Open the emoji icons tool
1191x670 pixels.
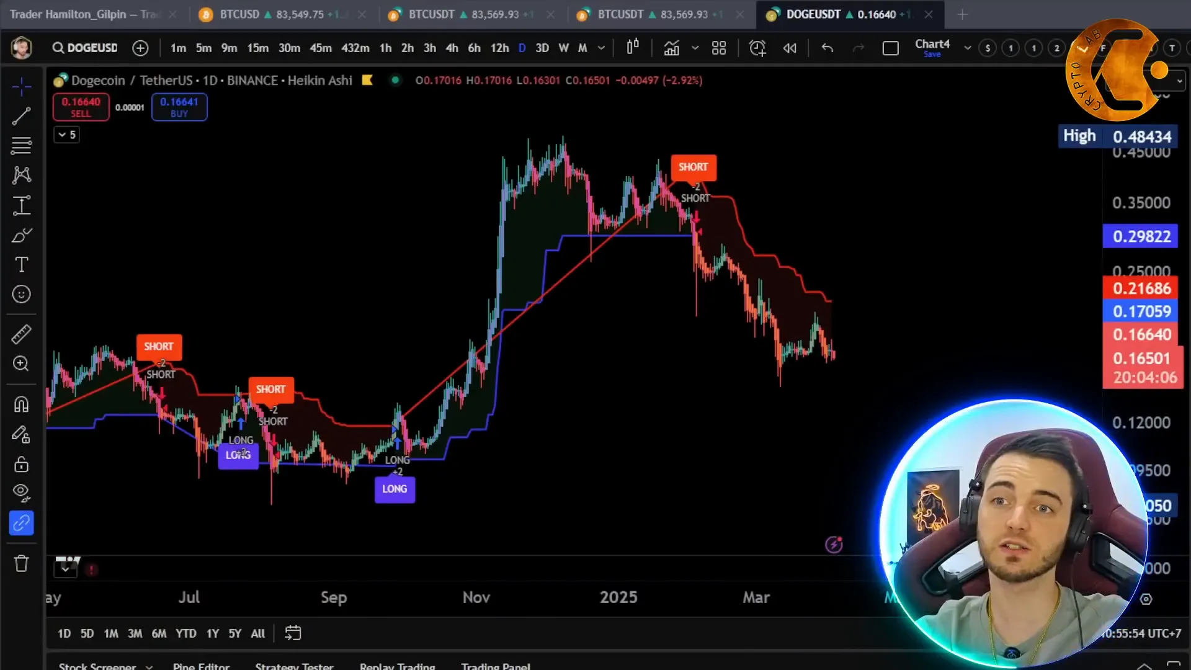click(21, 294)
